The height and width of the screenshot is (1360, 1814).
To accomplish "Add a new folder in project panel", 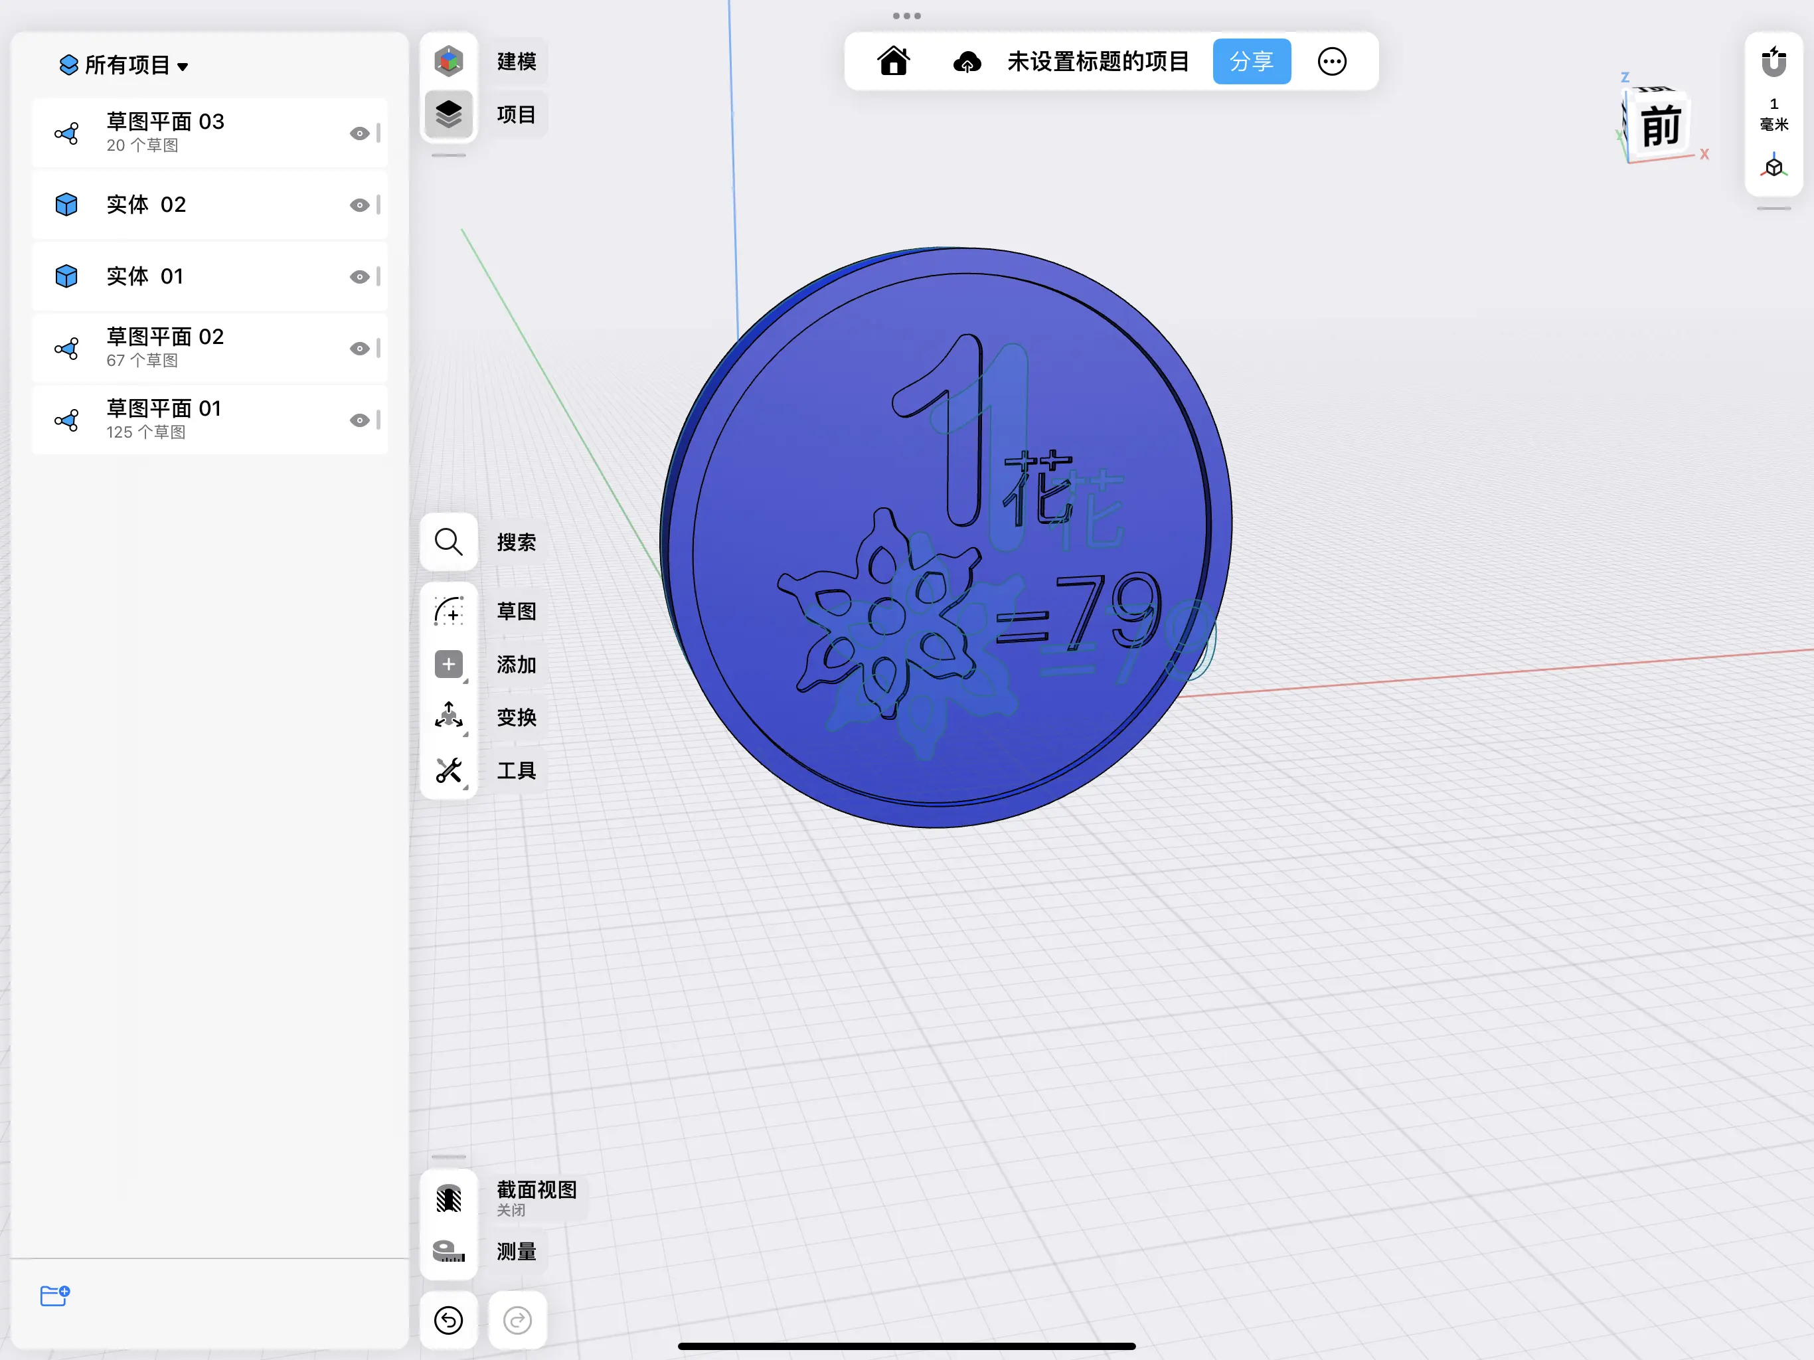I will tap(55, 1295).
